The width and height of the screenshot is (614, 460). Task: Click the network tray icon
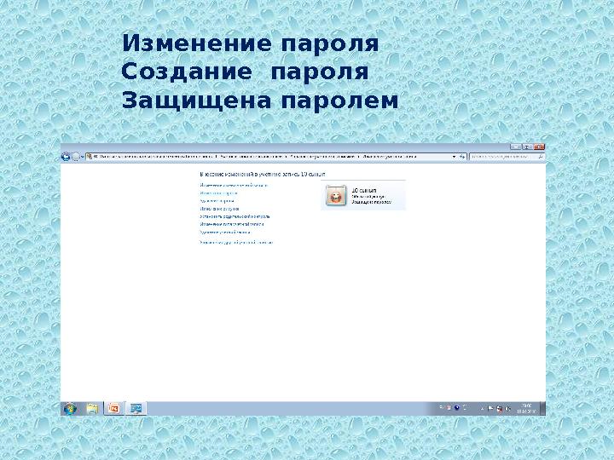[x=499, y=409]
